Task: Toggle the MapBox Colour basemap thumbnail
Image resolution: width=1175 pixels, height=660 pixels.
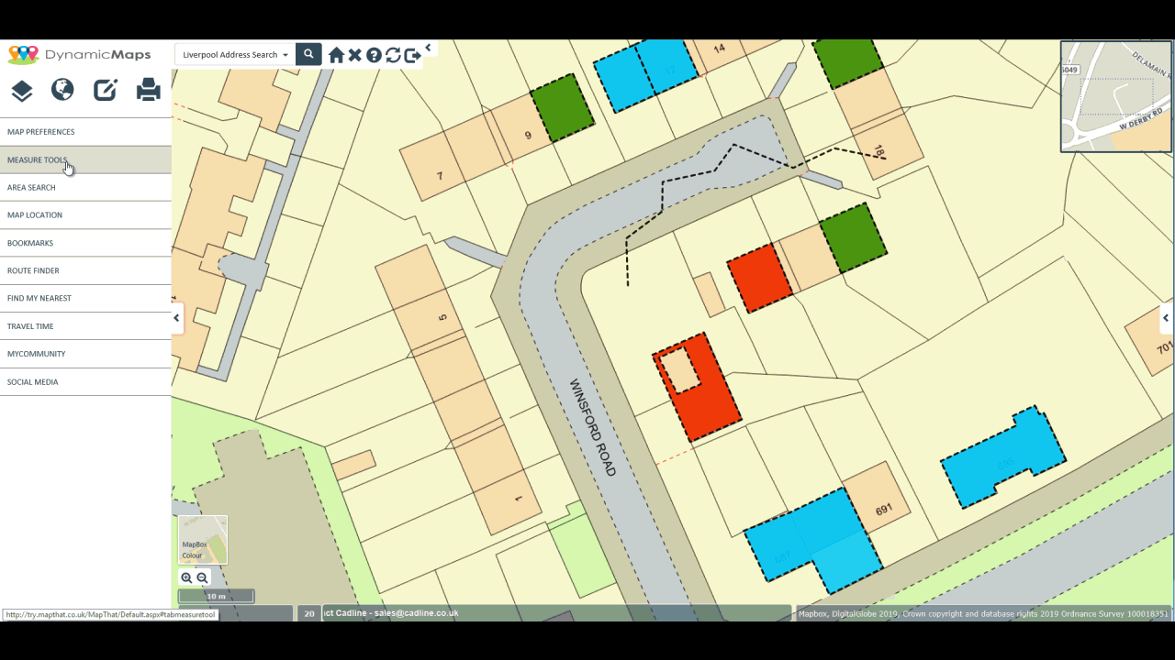Action: 203,540
